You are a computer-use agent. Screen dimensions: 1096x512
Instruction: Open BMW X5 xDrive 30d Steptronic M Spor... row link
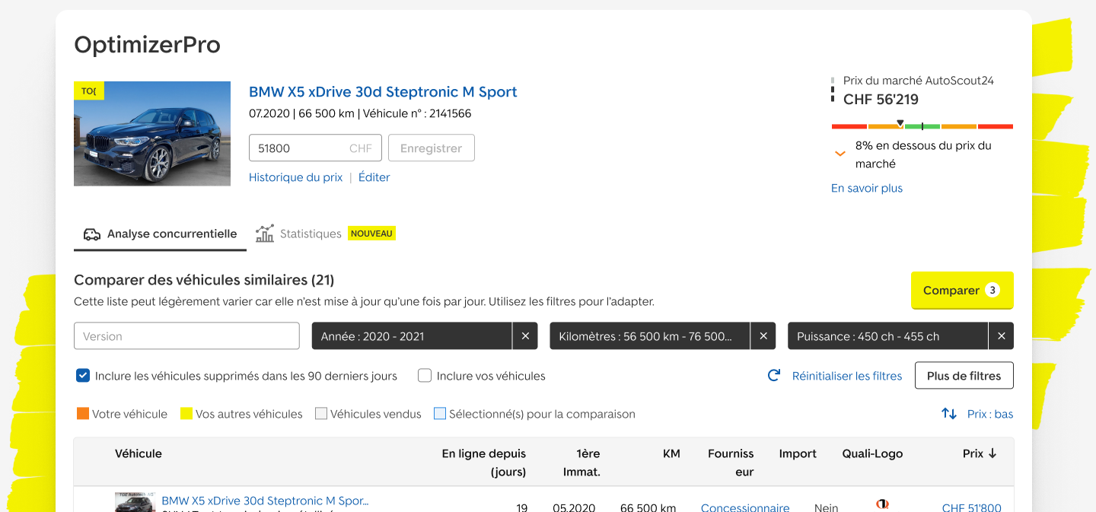265,501
